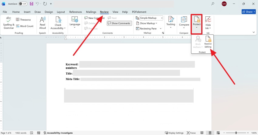This screenshot has width=258, height=135.
Task: Open the search magnifier in title bar
Action: coord(213,4)
